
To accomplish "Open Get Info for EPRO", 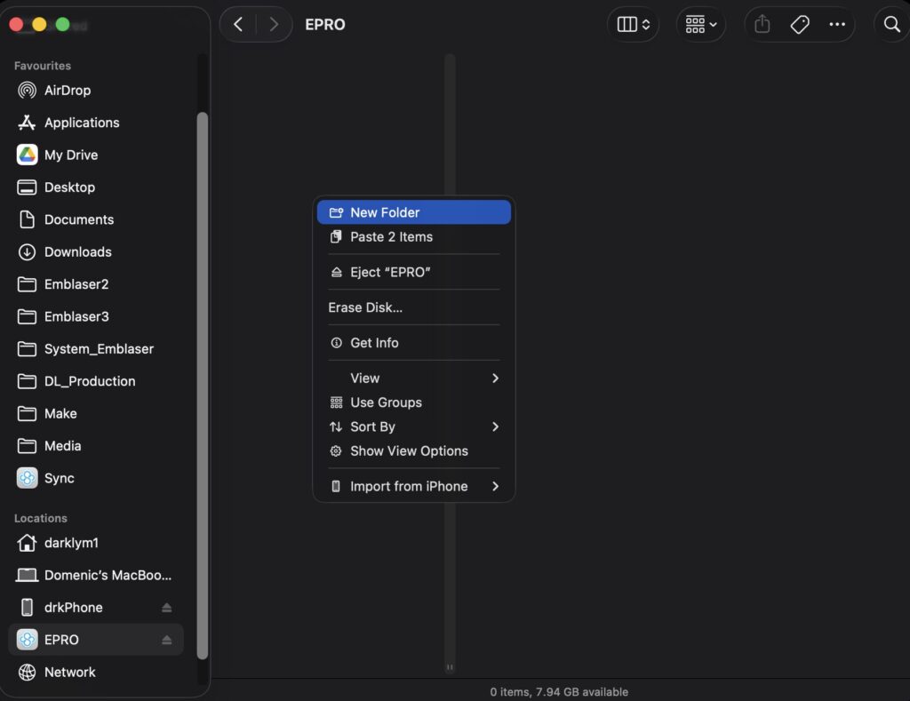I will point(374,343).
